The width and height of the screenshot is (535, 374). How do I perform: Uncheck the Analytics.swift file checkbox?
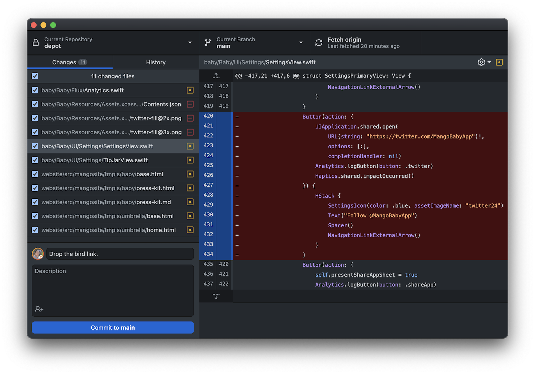click(35, 90)
